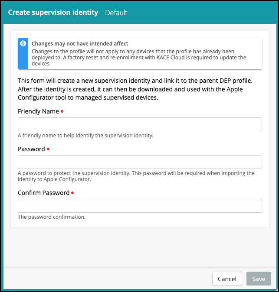Click the Confirm Password field label
This screenshot has width=279, height=292.
click(43, 193)
